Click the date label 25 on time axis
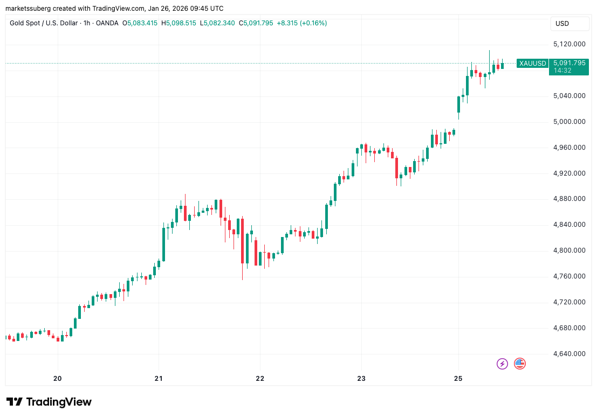This screenshot has width=597, height=418. [x=458, y=379]
